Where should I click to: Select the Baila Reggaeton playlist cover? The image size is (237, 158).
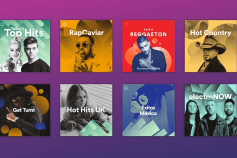point(149,46)
